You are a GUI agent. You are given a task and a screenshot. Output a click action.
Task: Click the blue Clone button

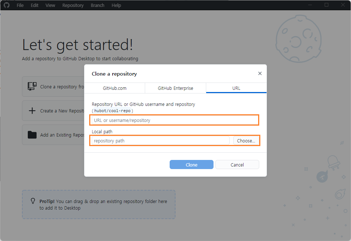click(x=191, y=165)
